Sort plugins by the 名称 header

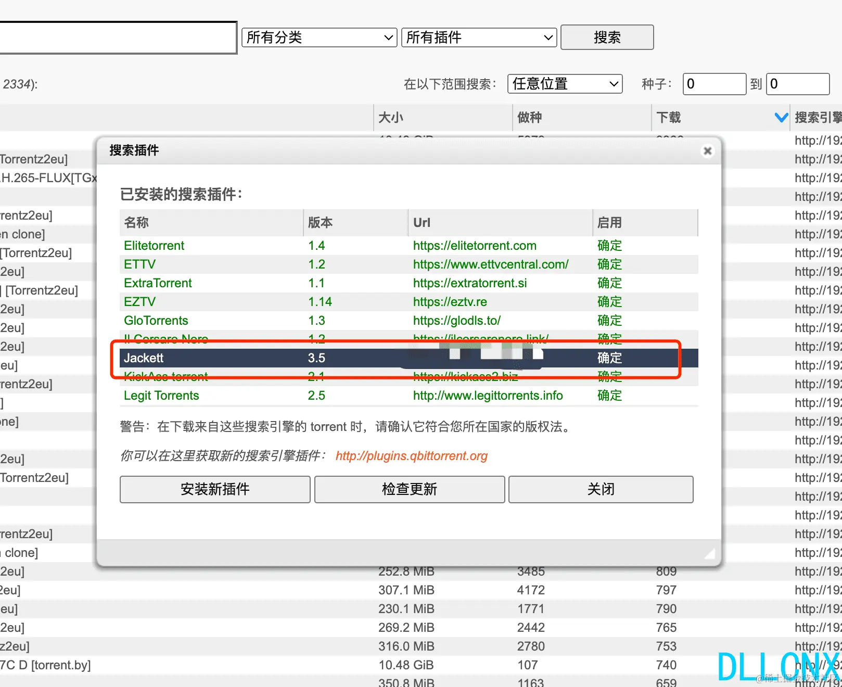pos(211,223)
